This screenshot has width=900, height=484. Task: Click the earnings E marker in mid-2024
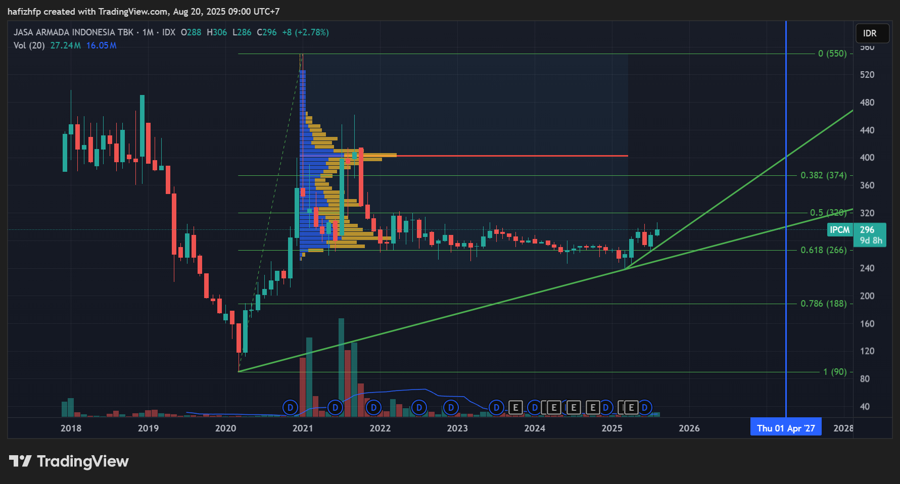click(x=574, y=407)
